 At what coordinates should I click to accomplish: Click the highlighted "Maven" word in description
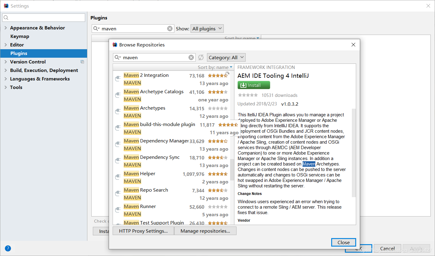click(309, 164)
